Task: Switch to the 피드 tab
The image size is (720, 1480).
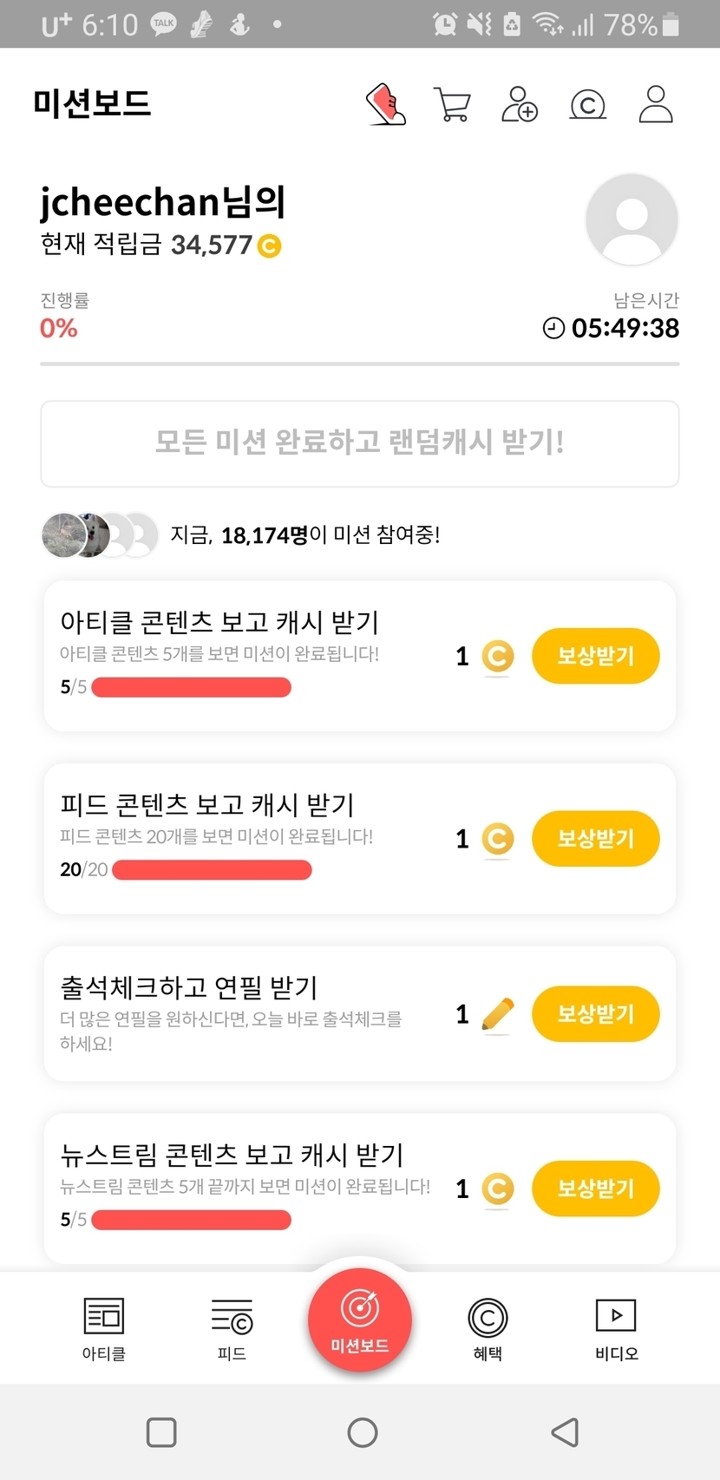Action: coord(232,1327)
